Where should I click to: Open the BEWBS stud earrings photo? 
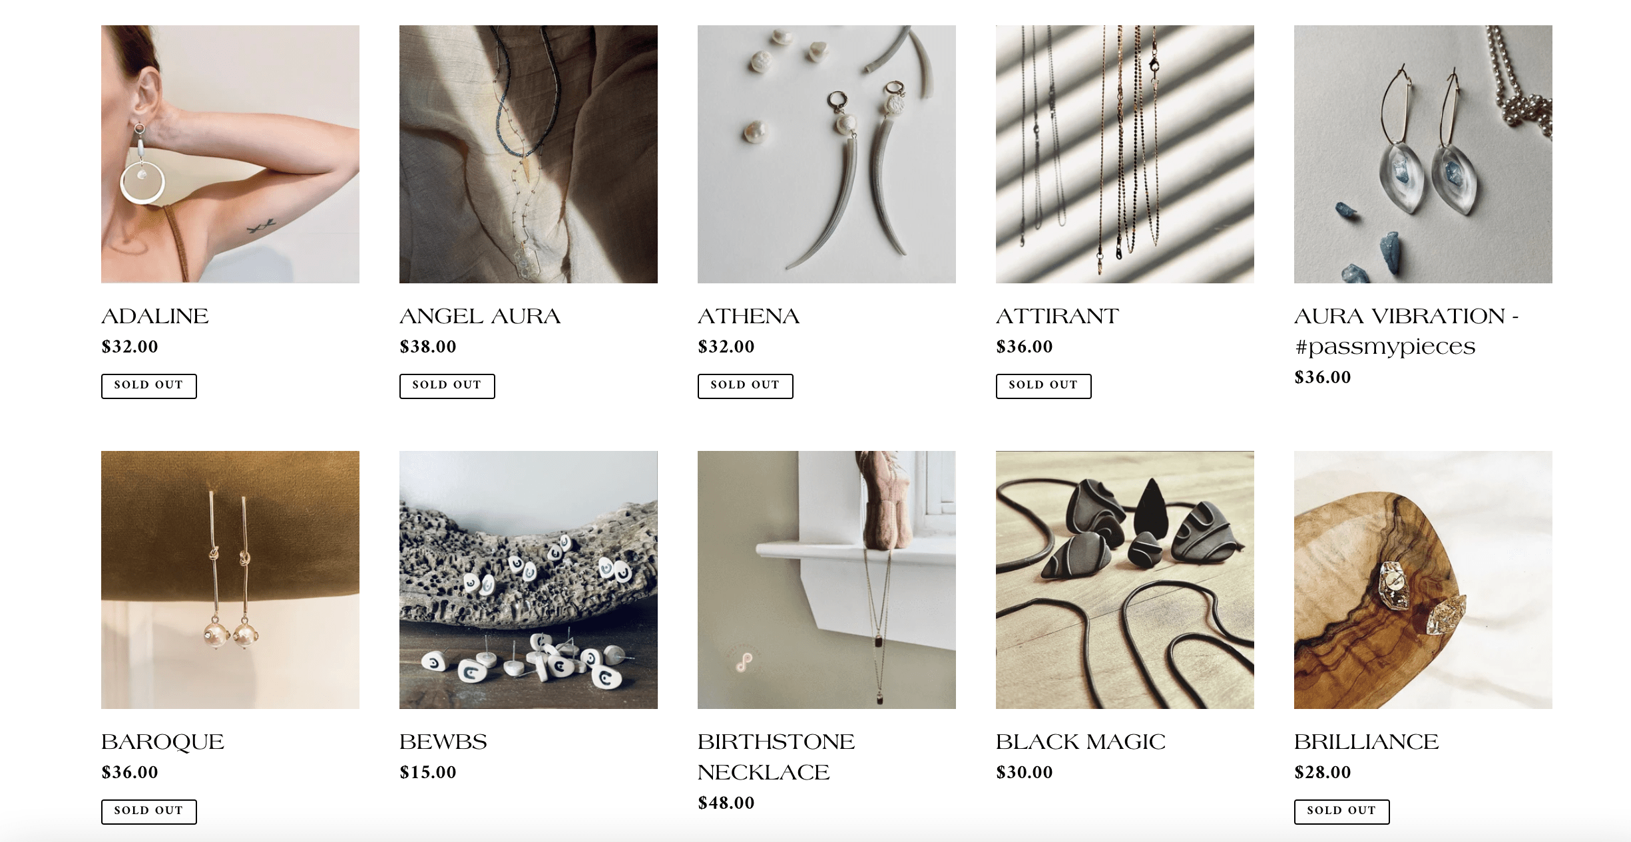529,580
